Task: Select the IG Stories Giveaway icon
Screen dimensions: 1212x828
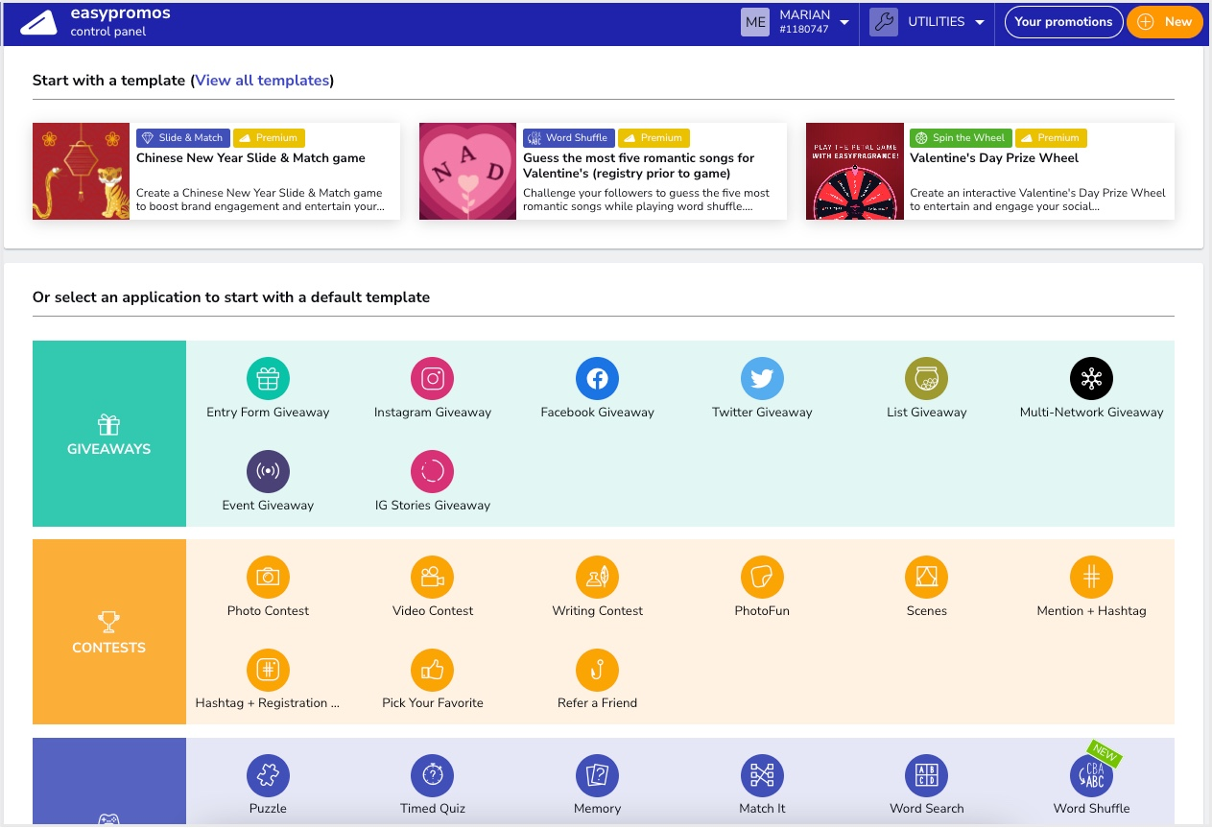Action: click(x=433, y=472)
